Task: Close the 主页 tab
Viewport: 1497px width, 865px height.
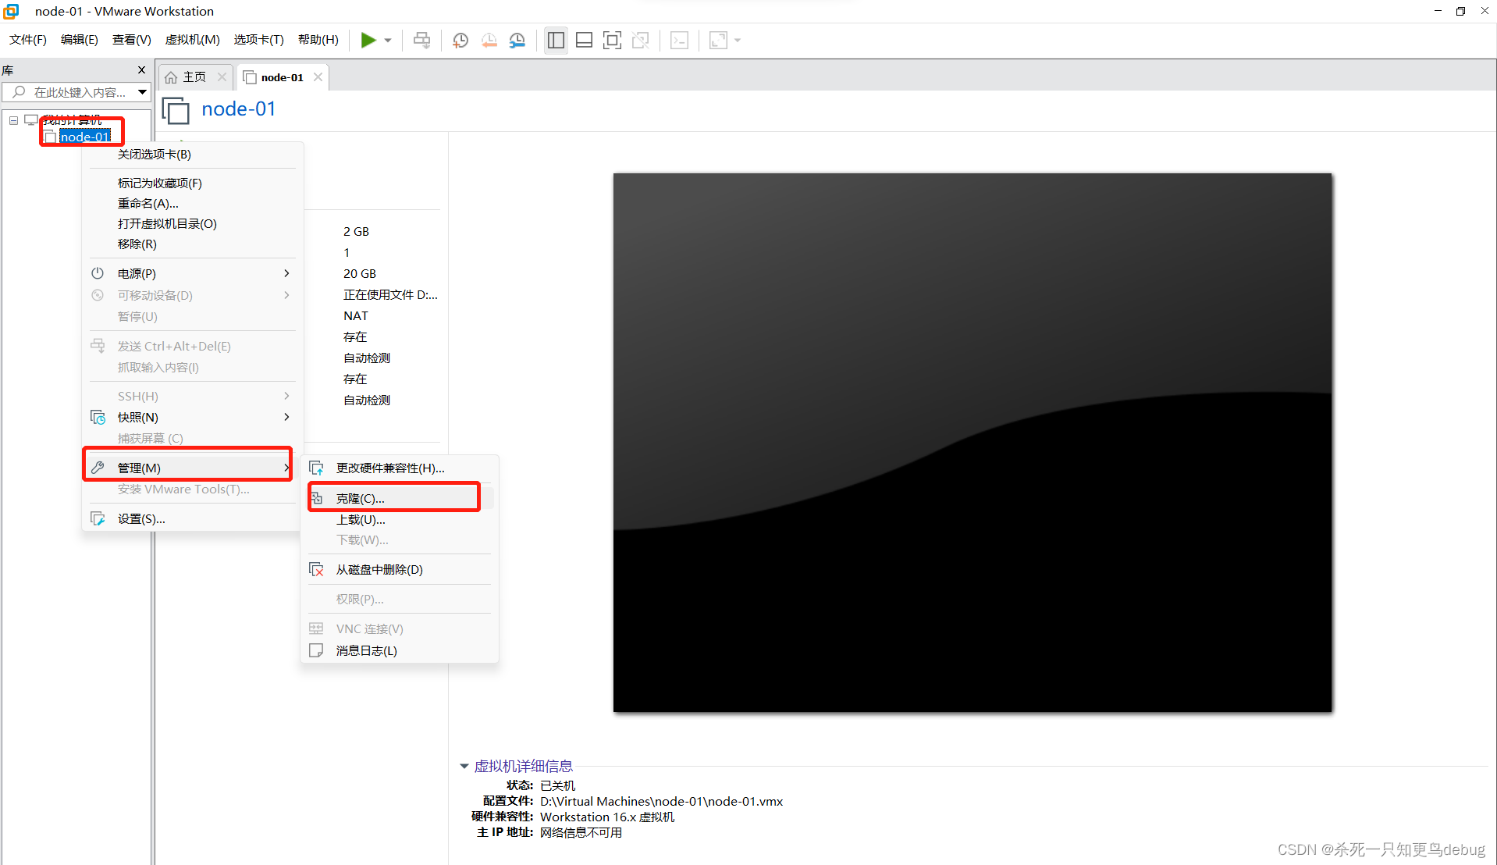Action: coord(222,77)
